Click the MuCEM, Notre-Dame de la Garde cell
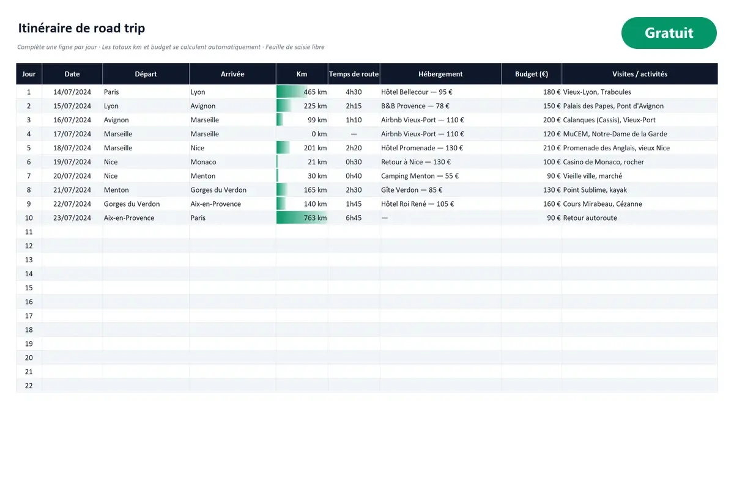734x489 pixels. tap(640, 134)
